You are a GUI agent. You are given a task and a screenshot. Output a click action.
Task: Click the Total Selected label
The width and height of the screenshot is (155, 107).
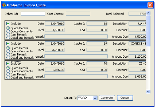point(115,14)
